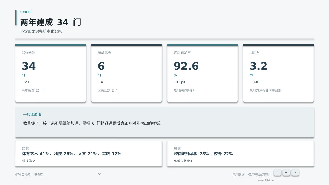Select the note 区级认定 2 门

(108, 90)
